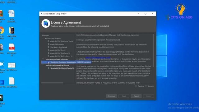
Task: Click download icon beside SDK Patch Applier v4
Action: point(49,47)
